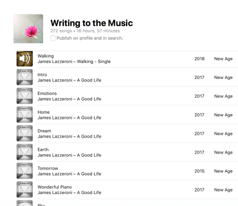
Task: Click the Tomorrow song title
Action: tap(48, 168)
